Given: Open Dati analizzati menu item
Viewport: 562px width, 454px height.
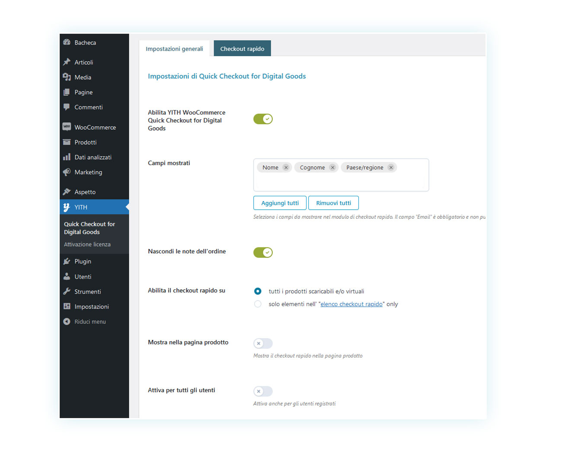Looking at the screenshot, I should [x=94, y=157].
